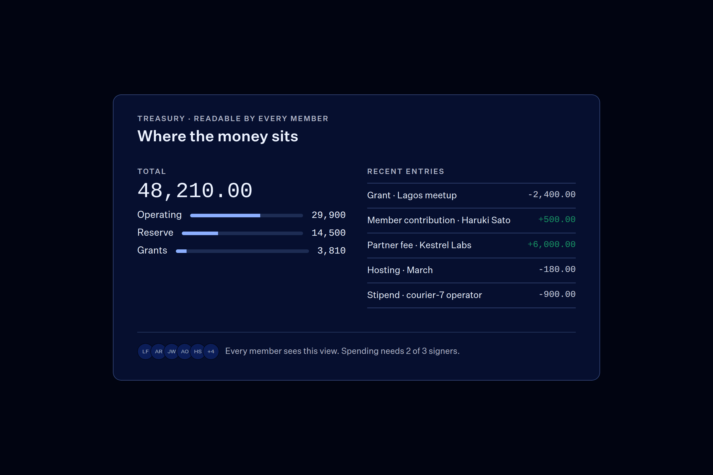Open the +4 more members badge

pyautogui.click(x=211, y=351)
